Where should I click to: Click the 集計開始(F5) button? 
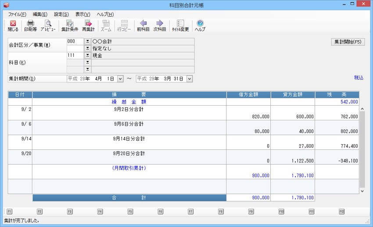click(x=348, y=42)
